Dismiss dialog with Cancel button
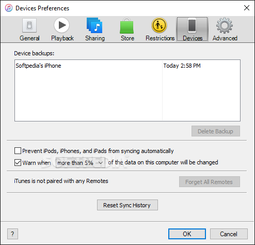The height and width of the screenshot is (245, 255). click(229, 234)
